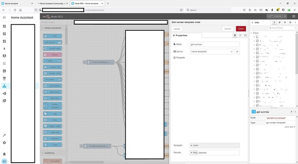
Task: Click the show more link
Action: [x=290, y=127]
